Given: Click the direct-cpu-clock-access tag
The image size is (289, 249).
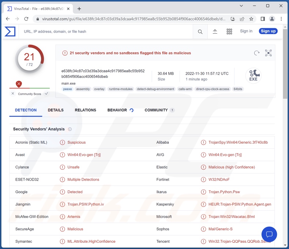Looking at the screenshot, I should pos(213,89).
